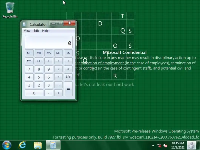Click the calculator display field
The image size is (200, 150).
[x=49, y=42]
